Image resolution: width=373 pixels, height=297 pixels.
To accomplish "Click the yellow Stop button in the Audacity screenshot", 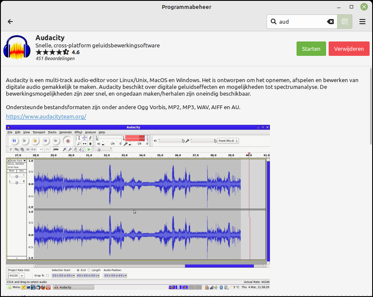I will [35, 141].
